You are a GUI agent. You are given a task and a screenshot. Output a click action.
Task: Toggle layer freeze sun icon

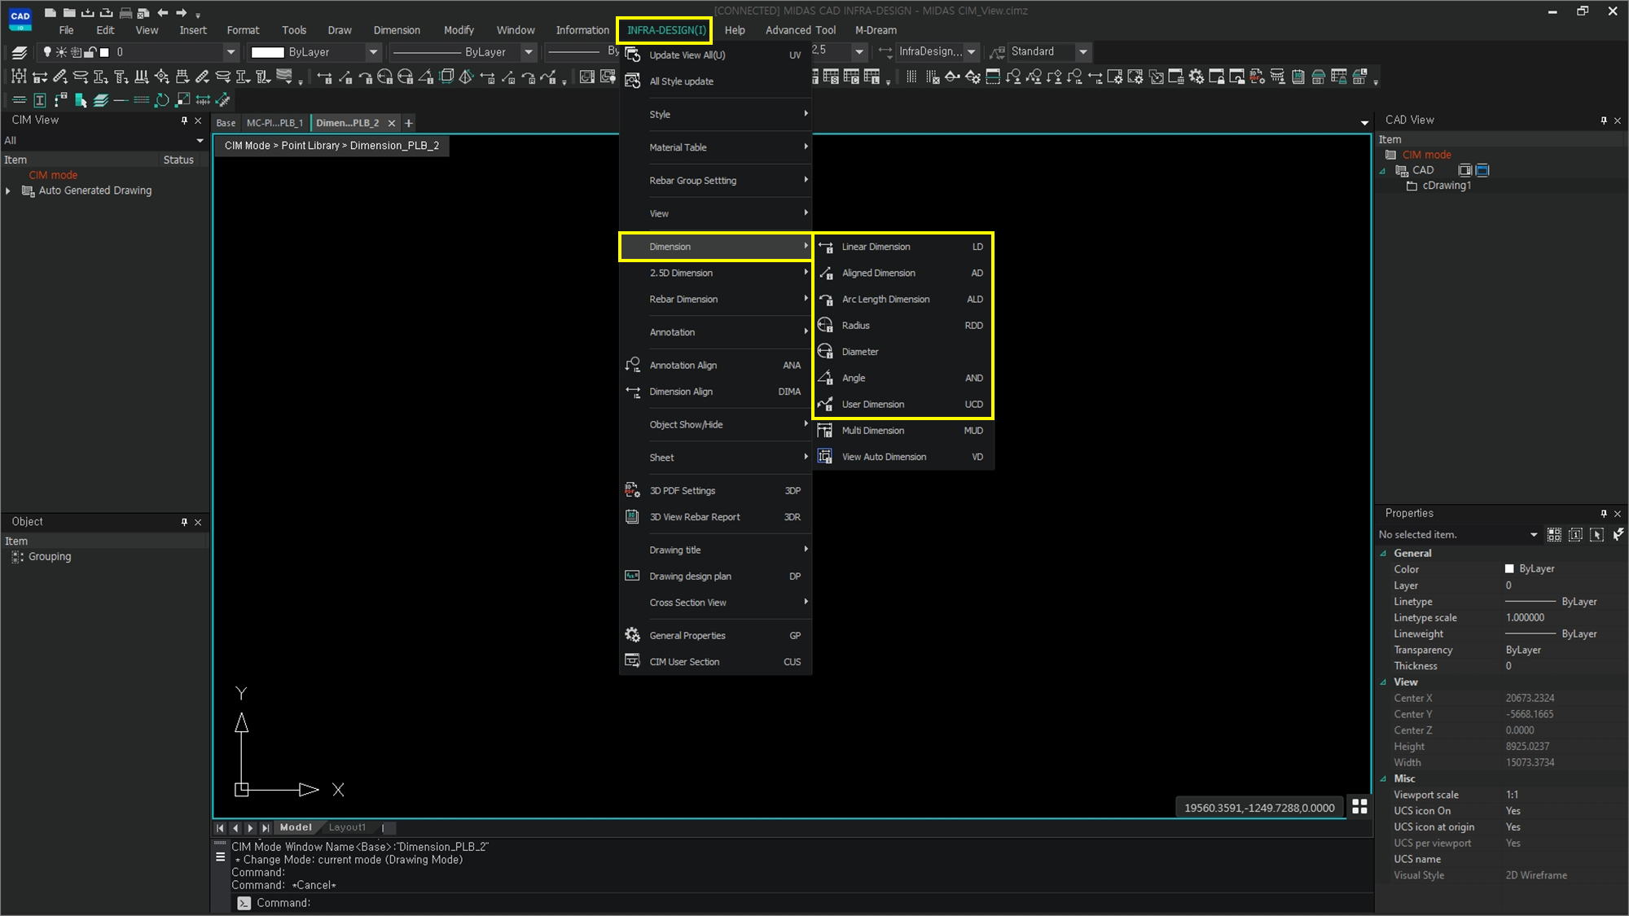[61, 52]
